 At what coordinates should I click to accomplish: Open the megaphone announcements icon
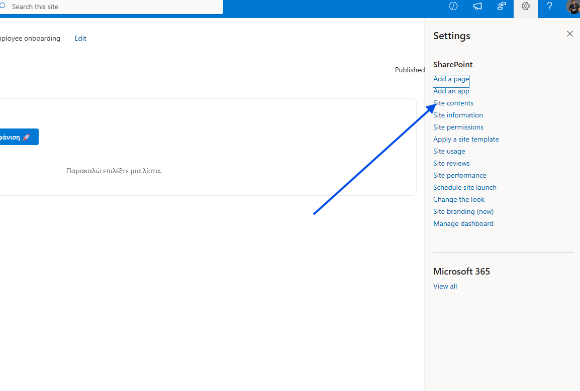coord(477,7)
